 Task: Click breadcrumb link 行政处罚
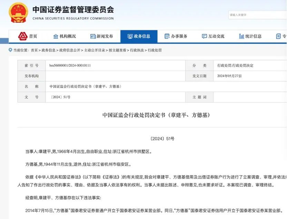click(x=155, y=50)
